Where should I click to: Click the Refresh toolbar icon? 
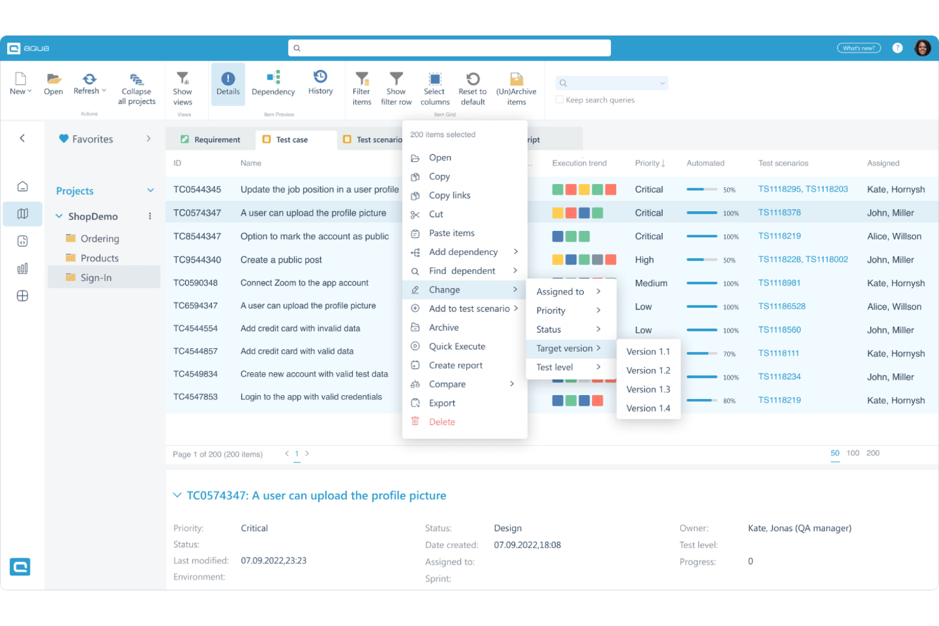89,79
